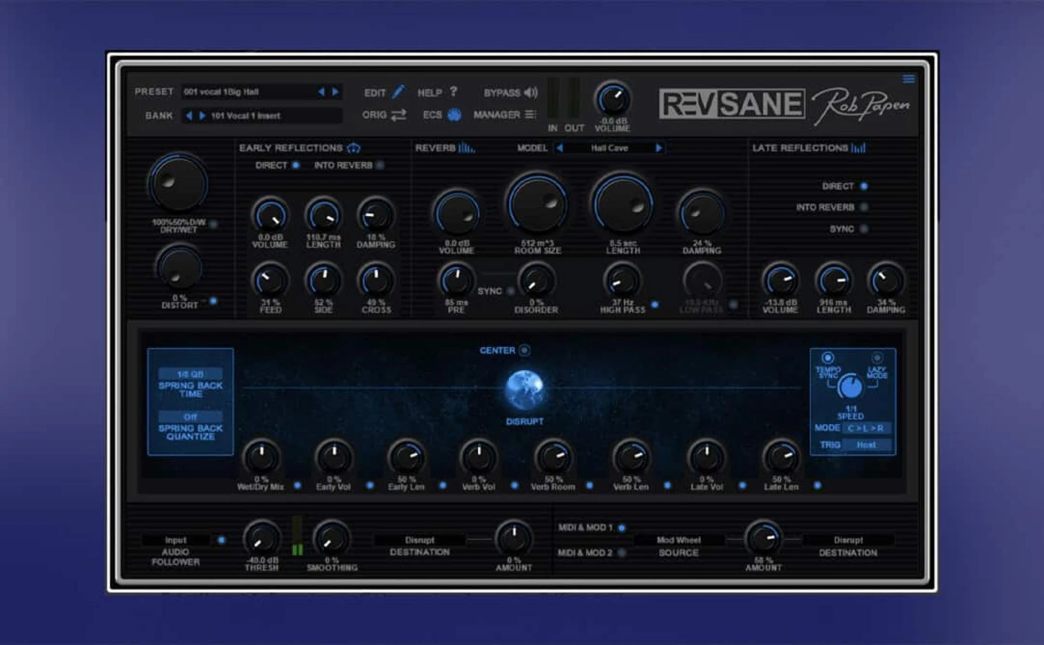Image resolution: width=1044 pixels, height=645 pixels.
Task: Select MIDI & Mod 1 tab
Action: tap(592, 528)
